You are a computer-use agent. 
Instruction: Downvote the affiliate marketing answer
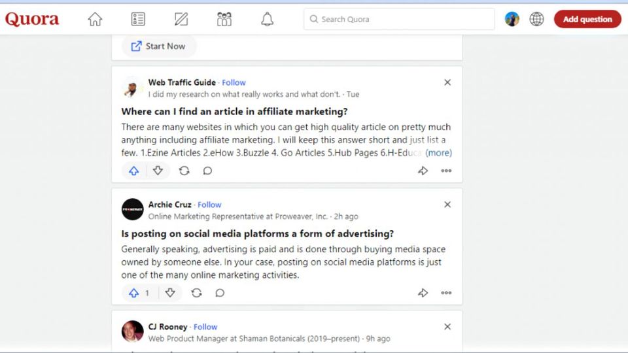pos(158,171)
